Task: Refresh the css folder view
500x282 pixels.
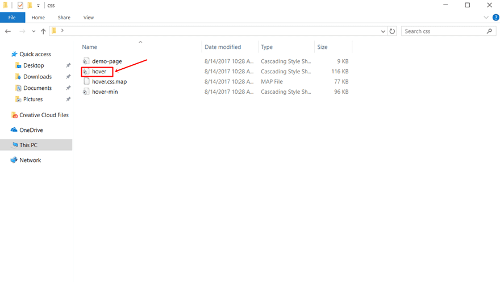Action: pyautogui.click(x=392, y=31)
